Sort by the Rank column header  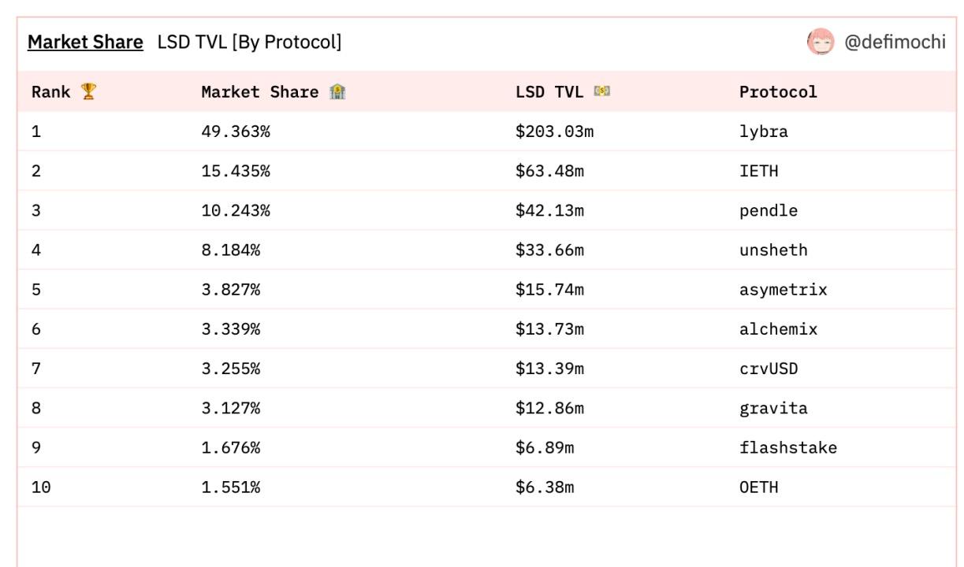point(50,92)
